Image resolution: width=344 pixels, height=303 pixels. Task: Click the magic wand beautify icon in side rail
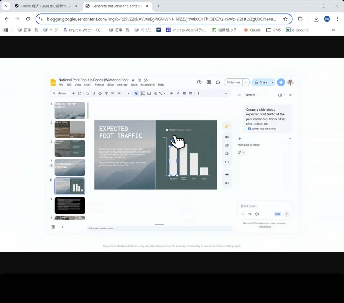(x=227, y=126)
